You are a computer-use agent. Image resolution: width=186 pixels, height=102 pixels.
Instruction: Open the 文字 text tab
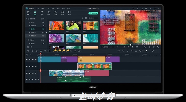[42, 13]
